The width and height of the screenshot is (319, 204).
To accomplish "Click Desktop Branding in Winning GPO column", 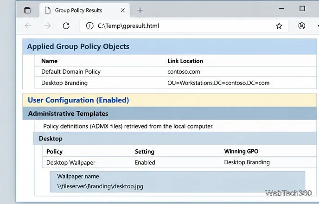I will pos(247,162).
